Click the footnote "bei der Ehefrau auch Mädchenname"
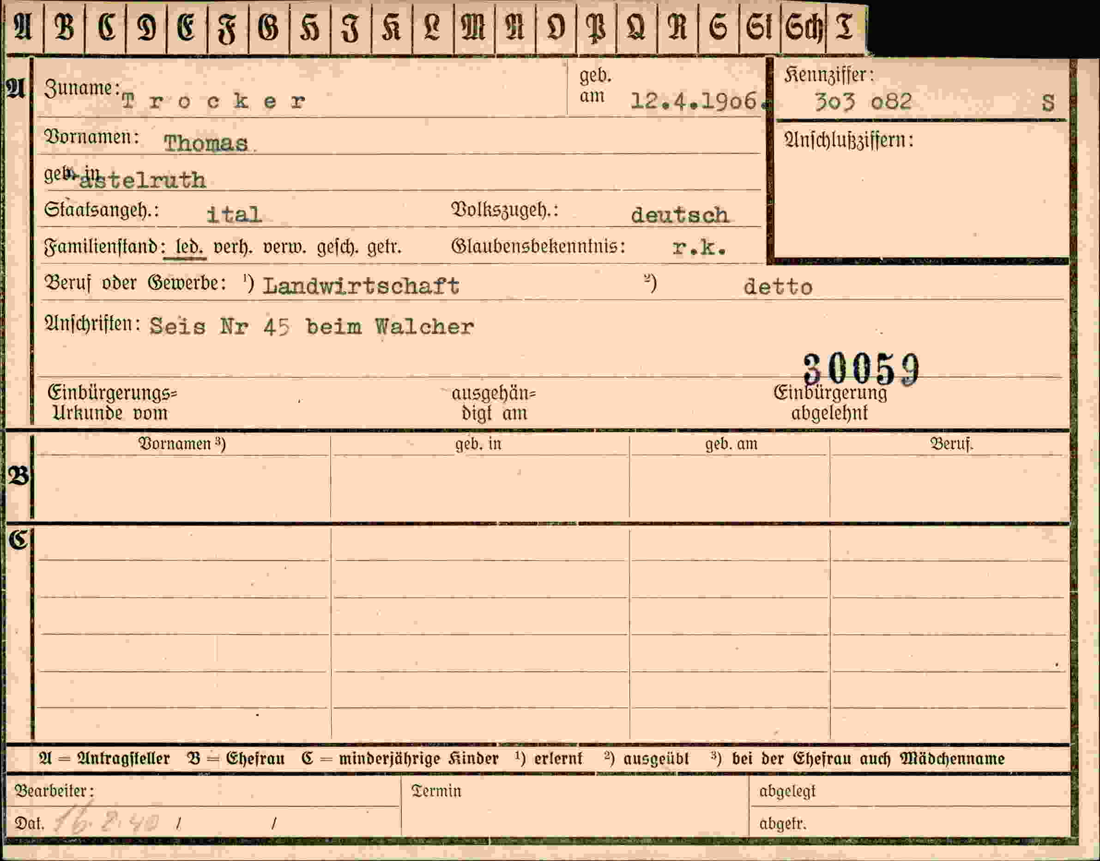Viewport: 1100px width, 861px height. pos(868,759)
